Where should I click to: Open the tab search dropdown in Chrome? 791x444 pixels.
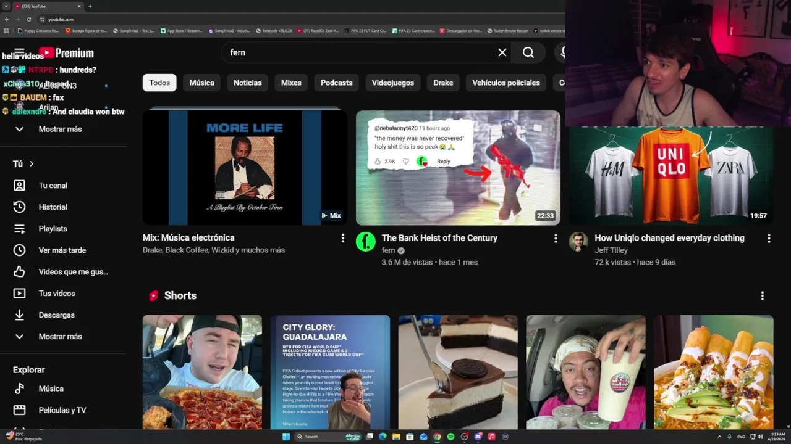(6, 6)
